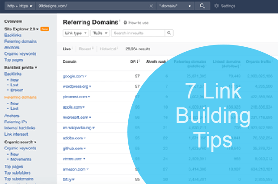This screenshot has height=184, width=278.
Task: Click the 28,934 results count text
Action: (x=138, y=49)
